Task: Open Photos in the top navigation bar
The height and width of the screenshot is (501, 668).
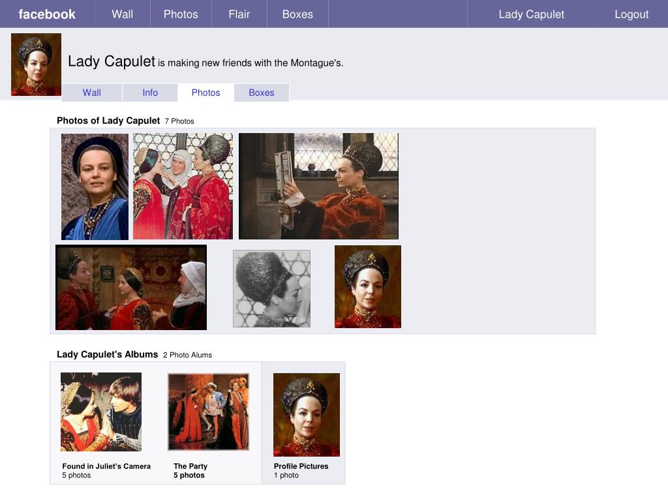Action: coord(181,14)
